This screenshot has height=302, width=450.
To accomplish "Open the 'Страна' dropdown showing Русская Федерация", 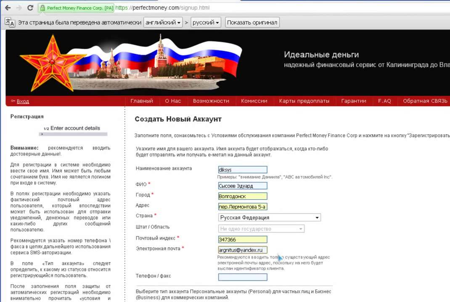I will tap(269, 218).
